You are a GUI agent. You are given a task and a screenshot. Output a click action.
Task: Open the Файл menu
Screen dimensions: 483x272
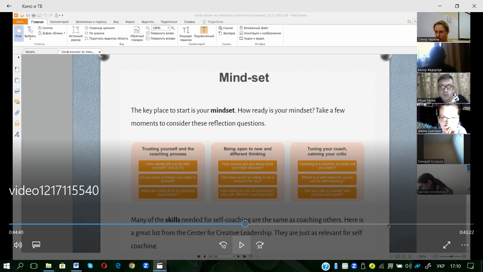point(20,22)
